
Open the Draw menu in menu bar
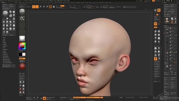coord(35,3)
